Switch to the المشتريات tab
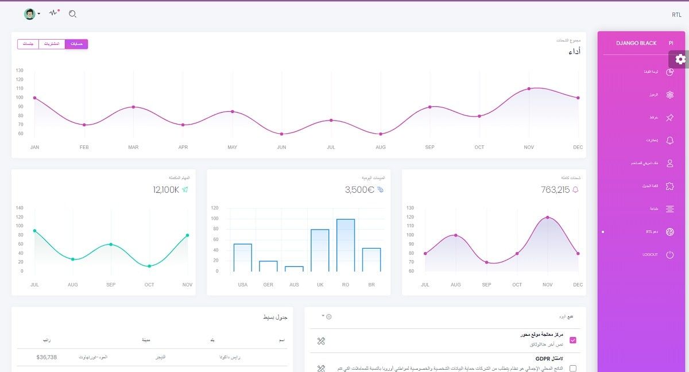Image resolution: width=689 pixels, height=372 pixels. pyautogui.click(x=52, y=44)
